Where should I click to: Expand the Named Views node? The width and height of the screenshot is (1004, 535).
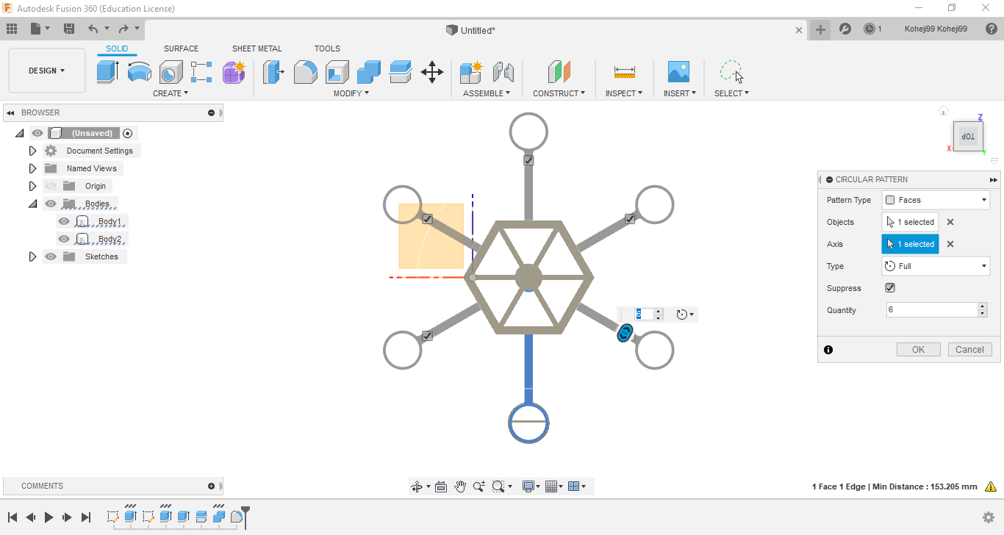pyautogui.click(x=32, y=168)
